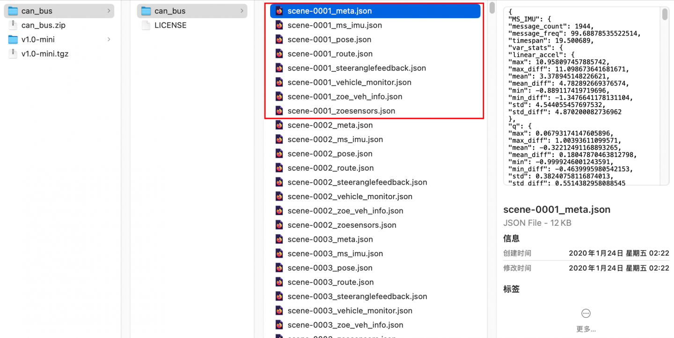Image resolution: width=674 pixels, height=338 pixels.
Task: Click chevron of can_bus in second column
Action: point(242,11)
